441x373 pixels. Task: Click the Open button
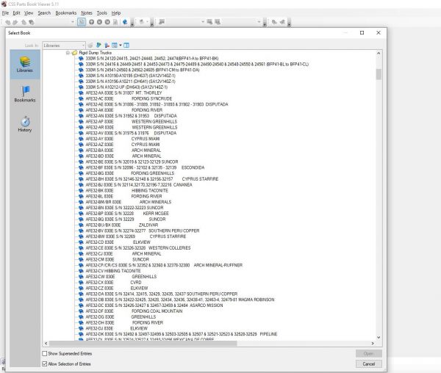[369, 353]
